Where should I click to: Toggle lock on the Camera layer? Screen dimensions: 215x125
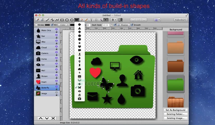coord(57,55)
